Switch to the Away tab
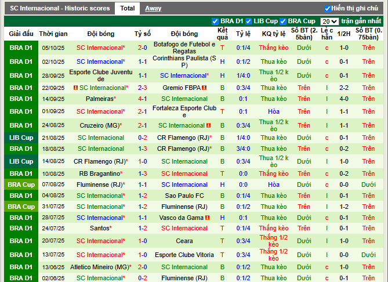 click(153, 9)
